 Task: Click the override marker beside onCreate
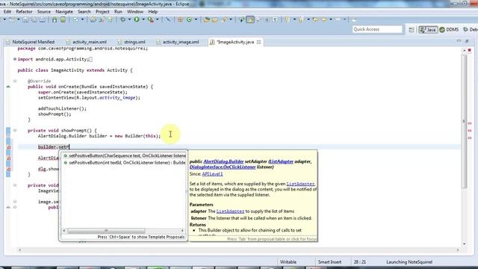click(8, 87)
